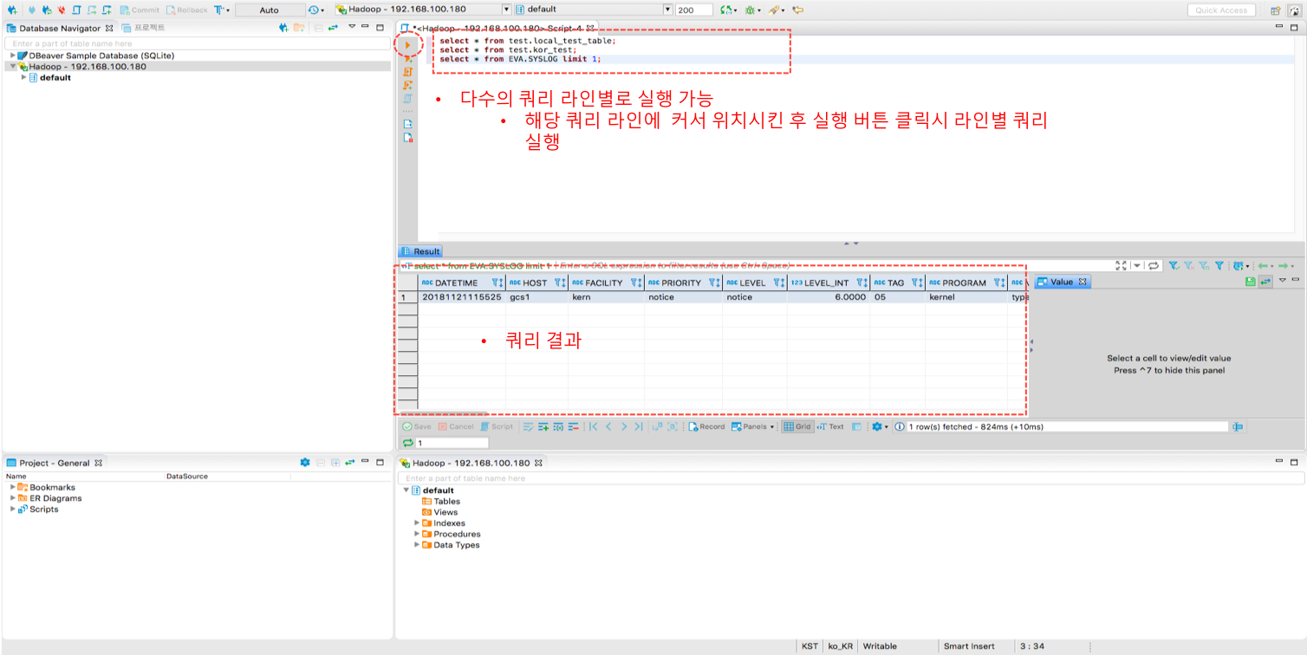1307x655 pixels.
Task: Select the 6.0000 cell under LEVEL_INT
Action: click(829, 297)
